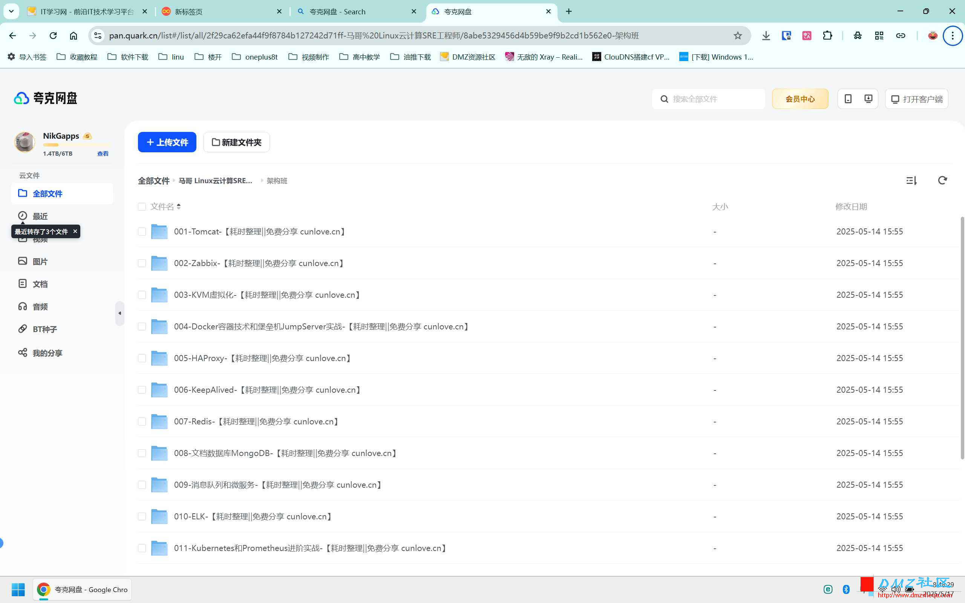Switch to 新标签页 browser tab

(222, 12)
